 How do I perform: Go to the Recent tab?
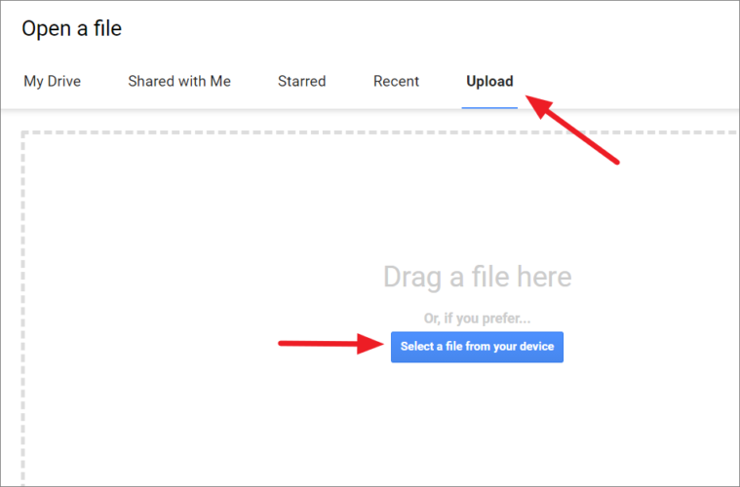pos(397,81)
